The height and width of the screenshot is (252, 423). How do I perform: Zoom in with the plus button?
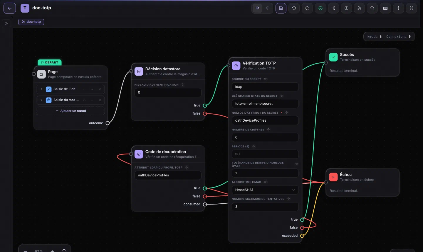point(52,251)
